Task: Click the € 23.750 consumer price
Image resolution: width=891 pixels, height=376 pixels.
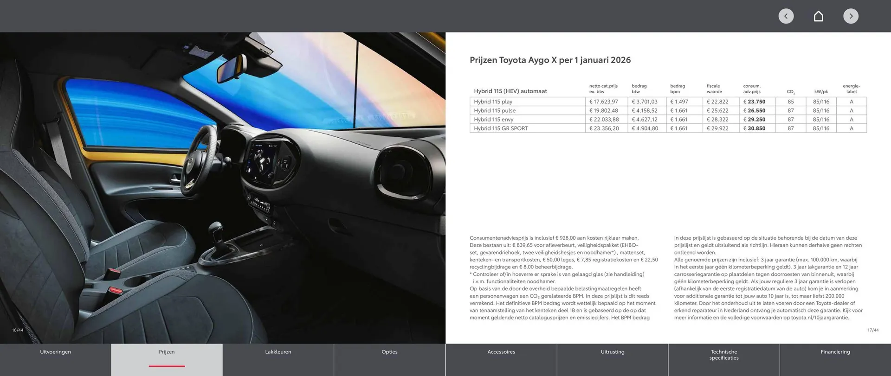Action: (754, 102)
